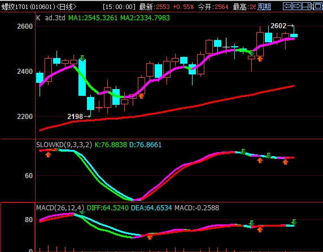Click the MACD(26,12,4) indicator name

pos(60,208)
